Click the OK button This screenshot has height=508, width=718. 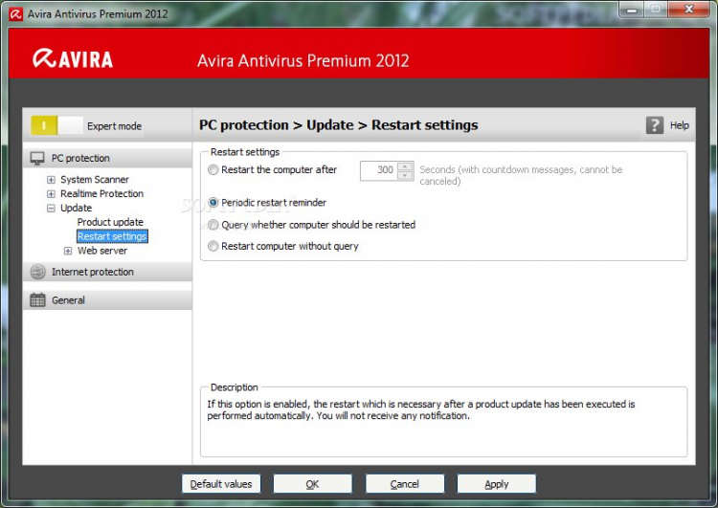coord(313,484)
